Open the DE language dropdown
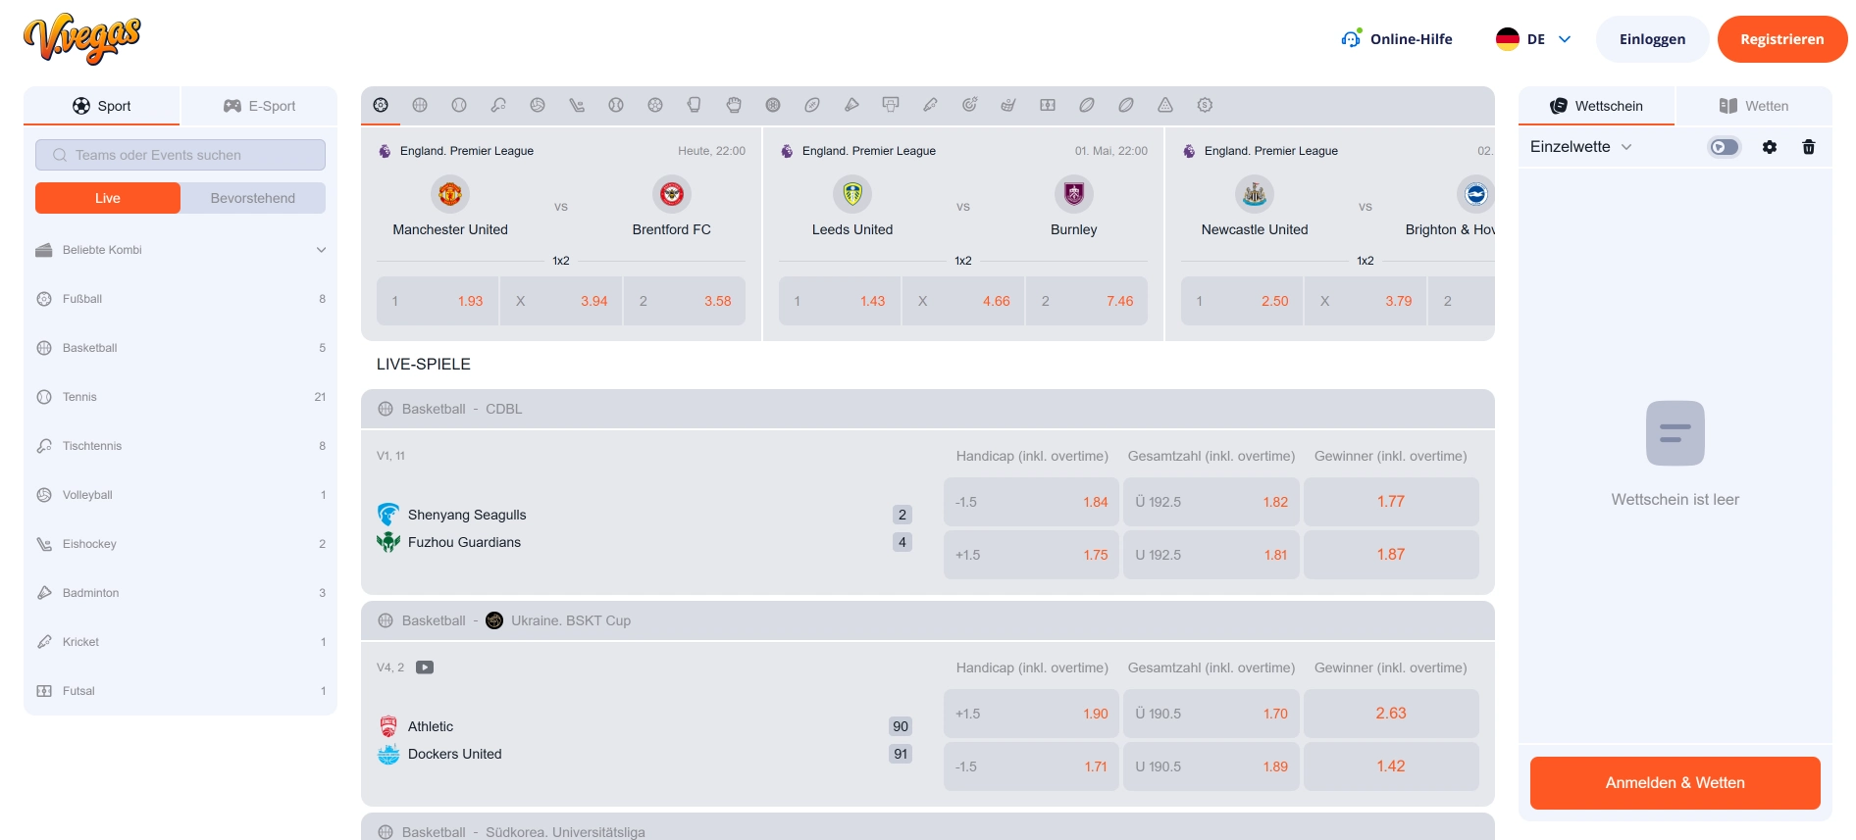The image size is (1856, 840). [1533, 39]
